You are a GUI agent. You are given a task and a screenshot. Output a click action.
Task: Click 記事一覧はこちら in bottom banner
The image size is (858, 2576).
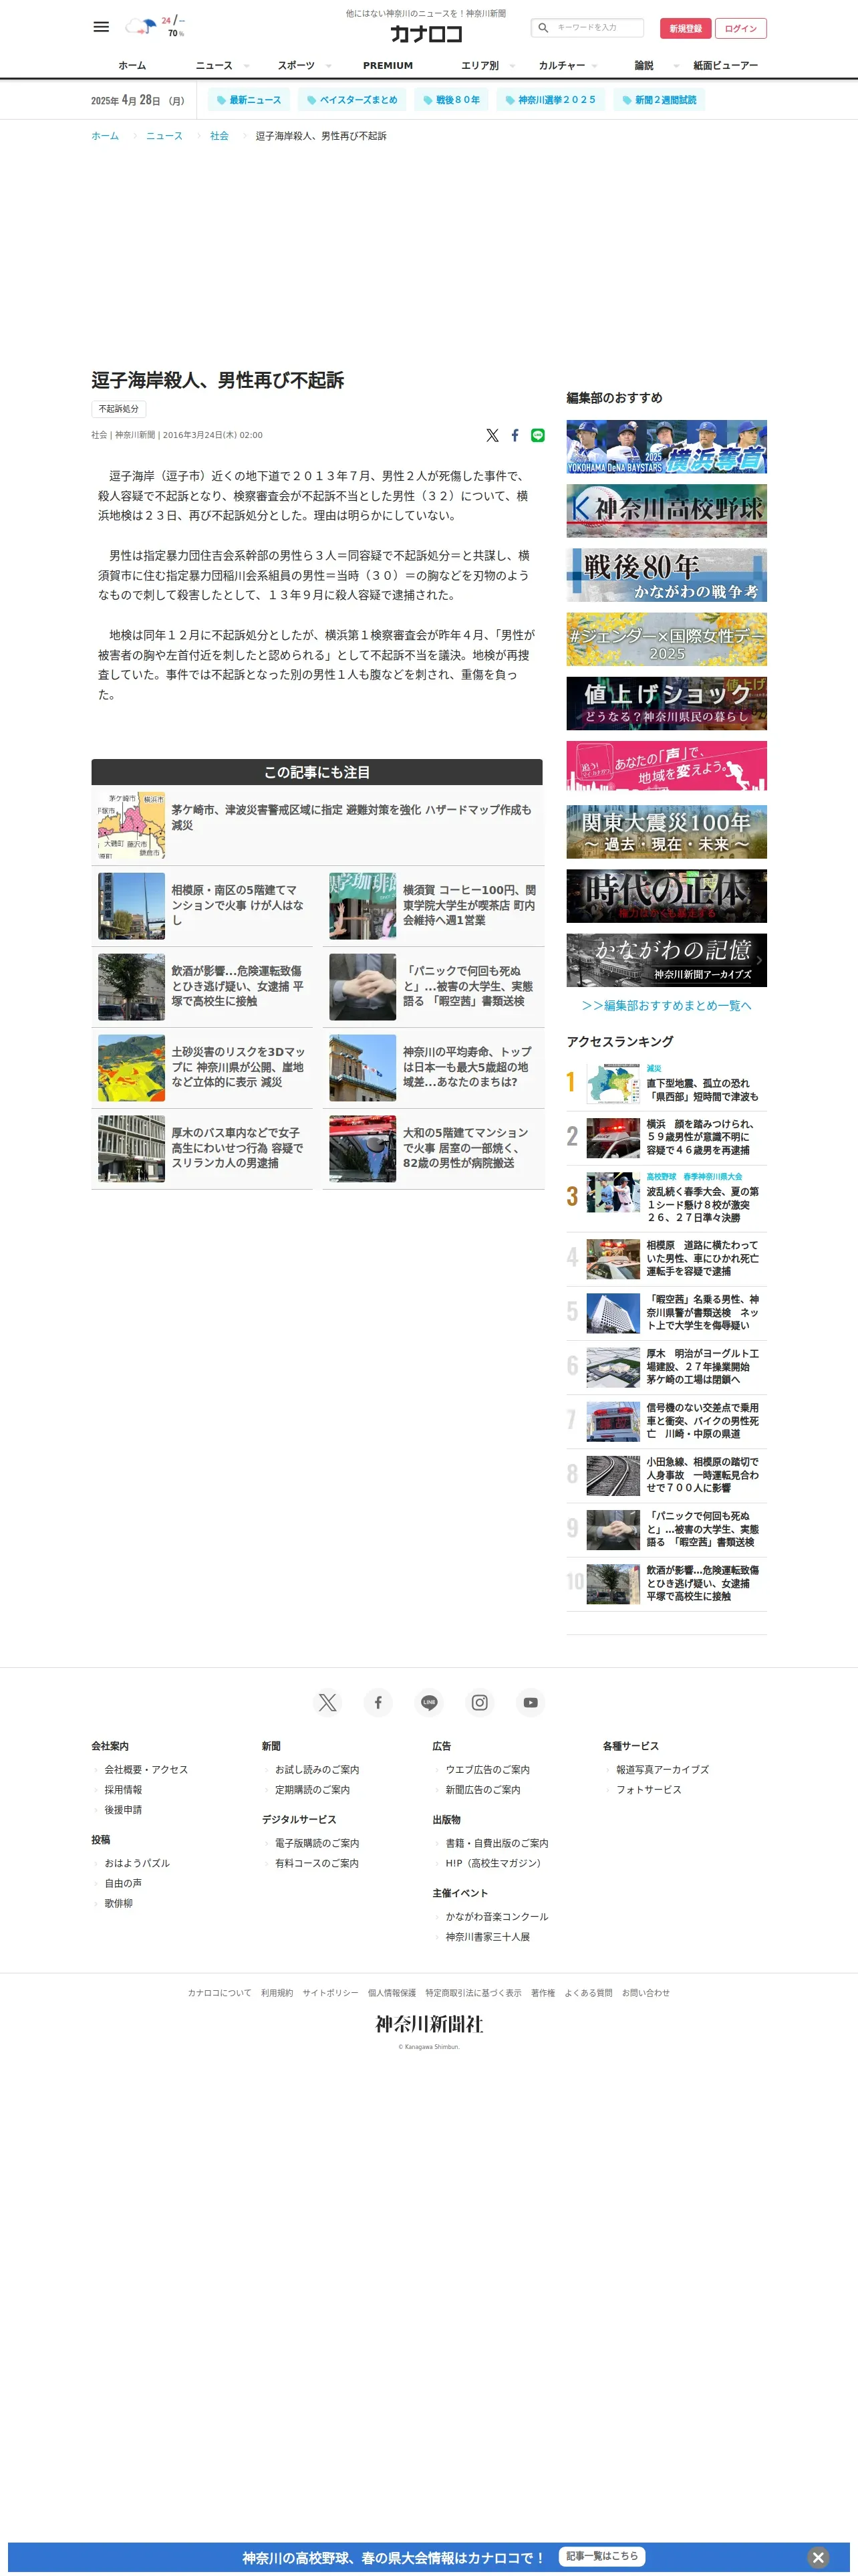[x=601, y=2555]
